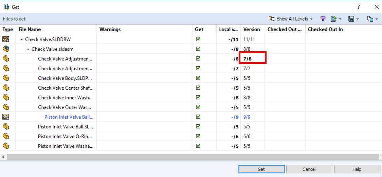Click drawing type icon for Check Valve.SLDDRW

point(6,39)
